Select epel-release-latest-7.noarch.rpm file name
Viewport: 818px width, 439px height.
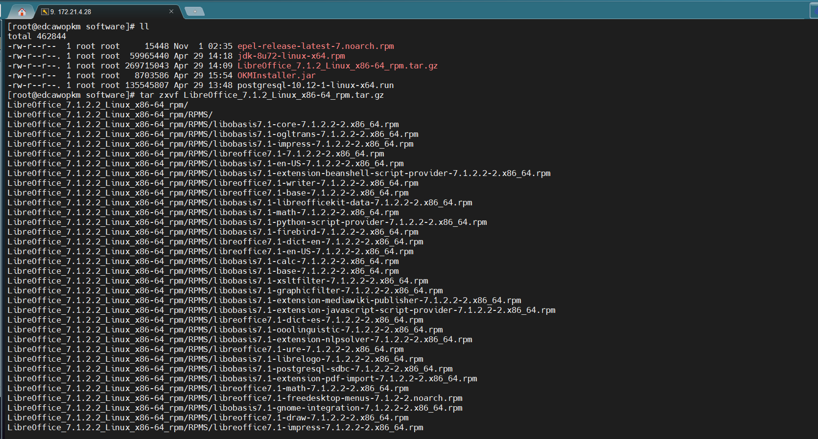click(x=316, y=46)
